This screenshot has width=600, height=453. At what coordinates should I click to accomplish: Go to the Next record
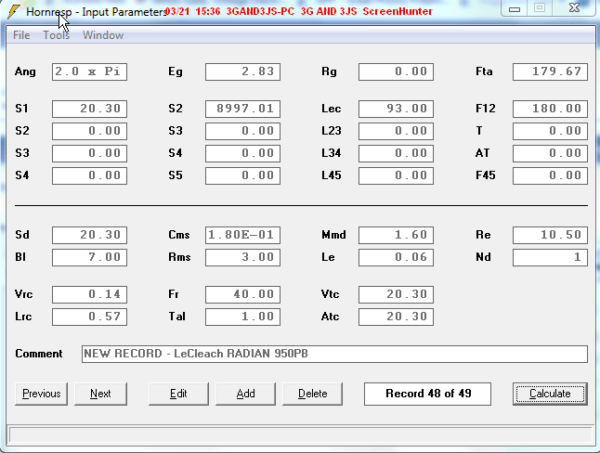[x=100, y=394]
